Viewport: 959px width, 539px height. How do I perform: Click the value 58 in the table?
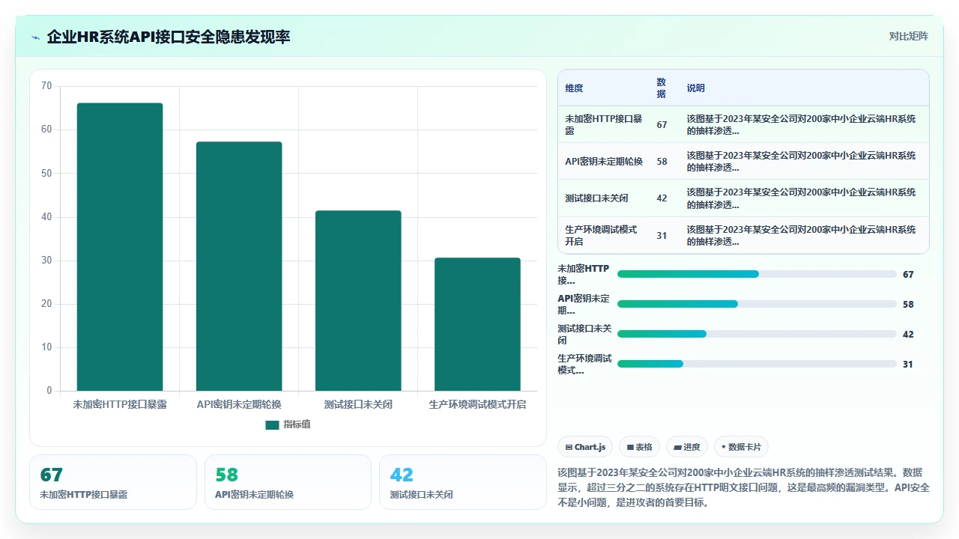pyautogui.click(x=662, y=162)
